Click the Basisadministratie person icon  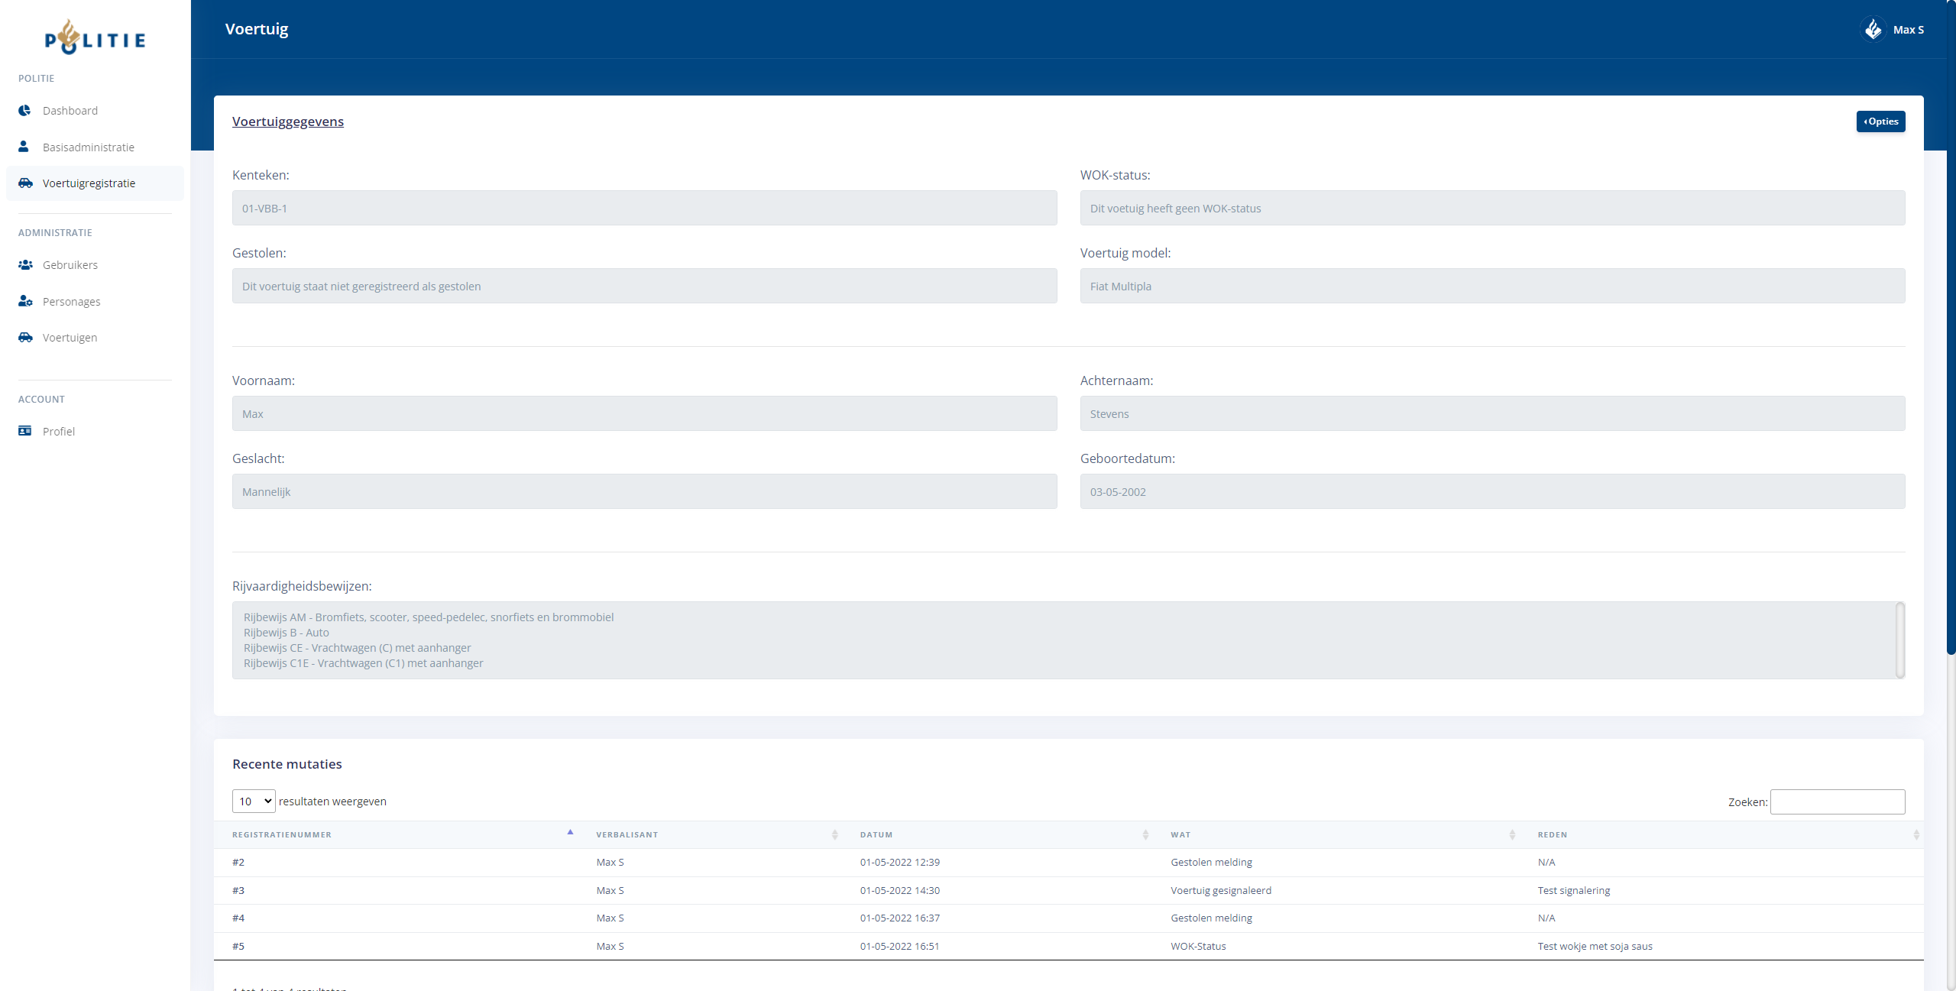(x=24, y=147)
